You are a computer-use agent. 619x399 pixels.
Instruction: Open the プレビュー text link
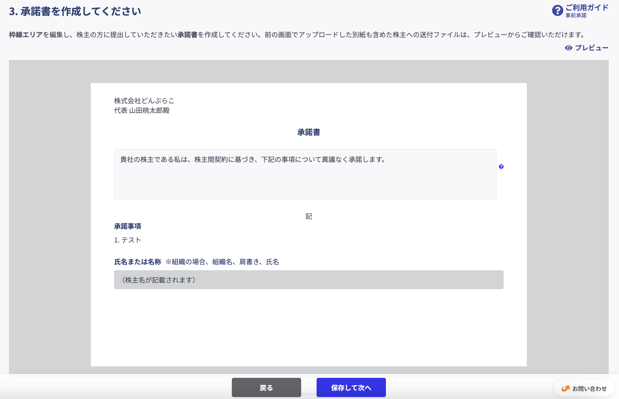591,48
